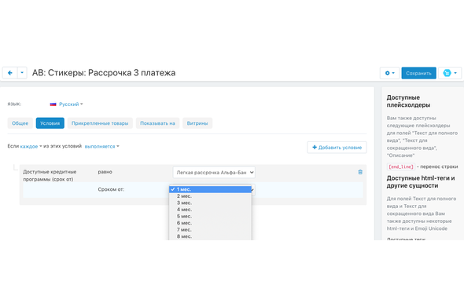Choose 5 мес. option
Image resolution: width=464 pixels, height=307 pixels.
click(x=210, y=216)
